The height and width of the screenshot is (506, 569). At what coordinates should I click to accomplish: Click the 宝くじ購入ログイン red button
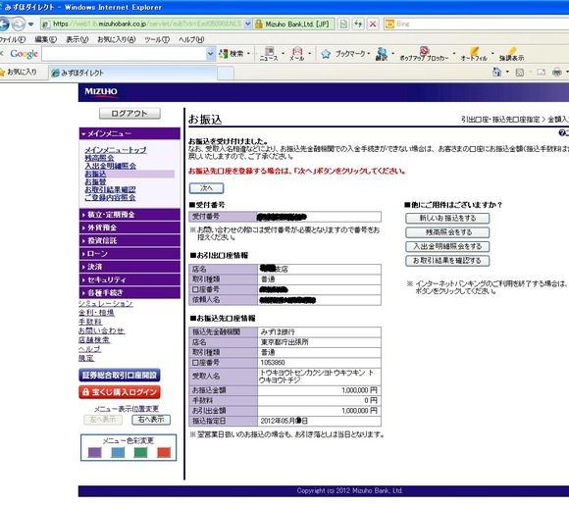pyautogui.click(x=120, y=392)
